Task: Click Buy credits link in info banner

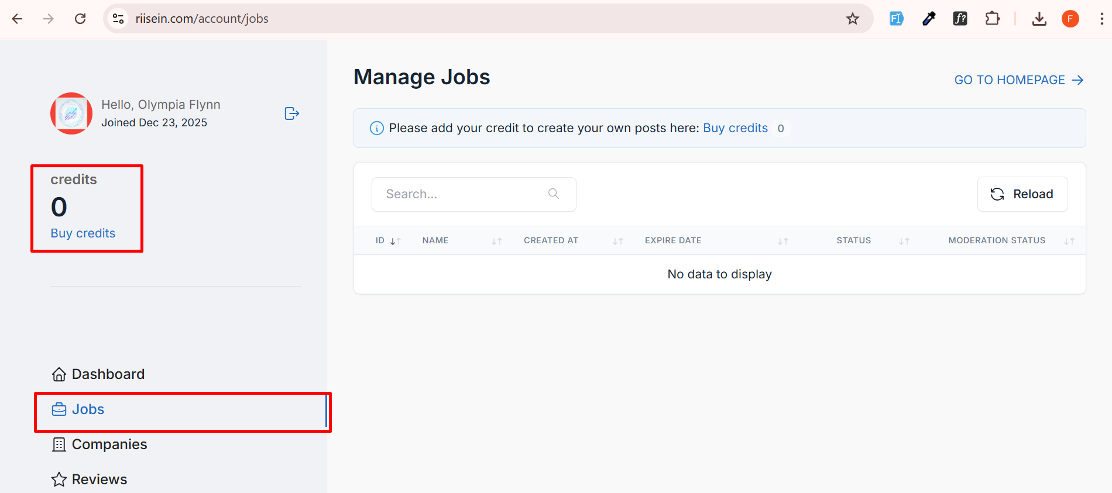Action: [x=735, y=128]
